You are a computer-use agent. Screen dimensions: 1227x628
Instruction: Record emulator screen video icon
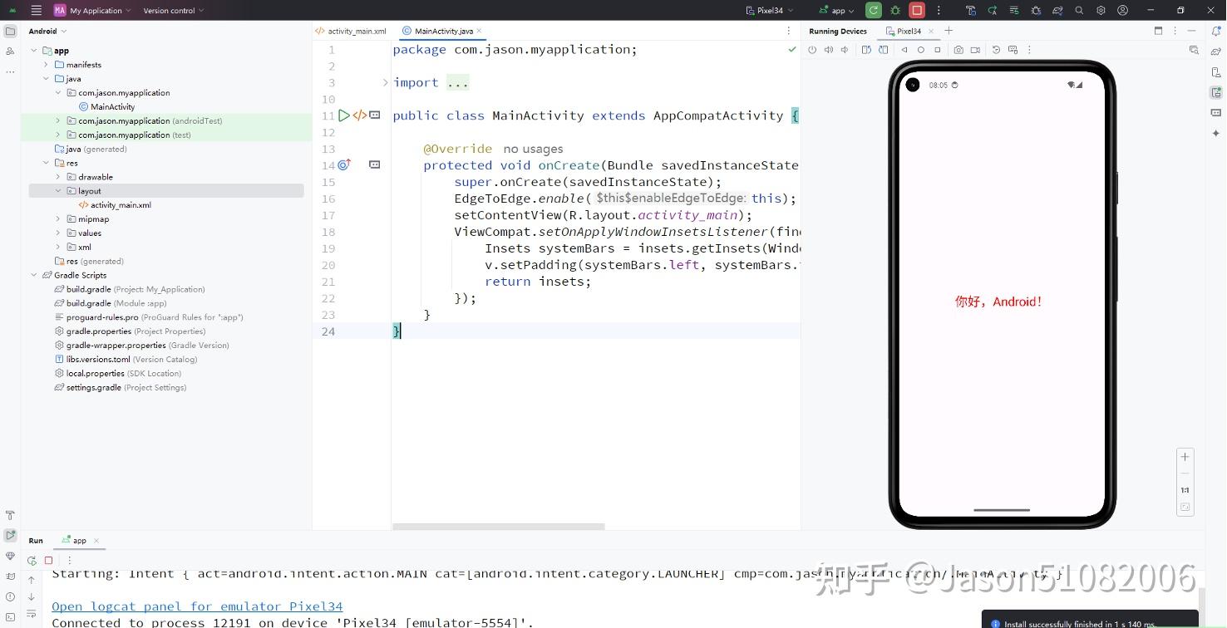tap(975, 50)
